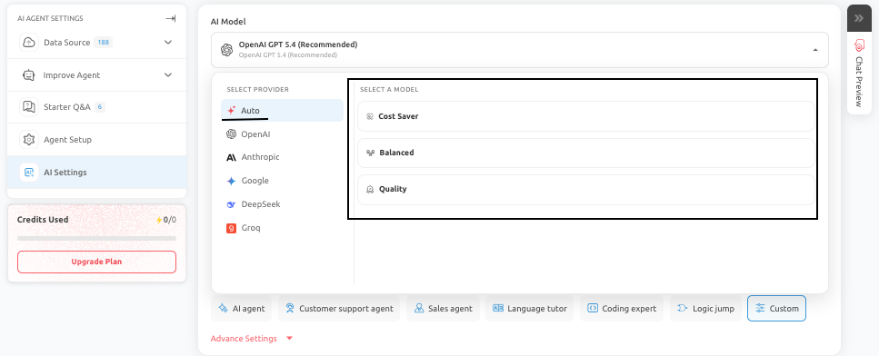Close the AI Model dropdown arrow
The width and height of the screenshot is (879, 356).
[x=815, y=50]
